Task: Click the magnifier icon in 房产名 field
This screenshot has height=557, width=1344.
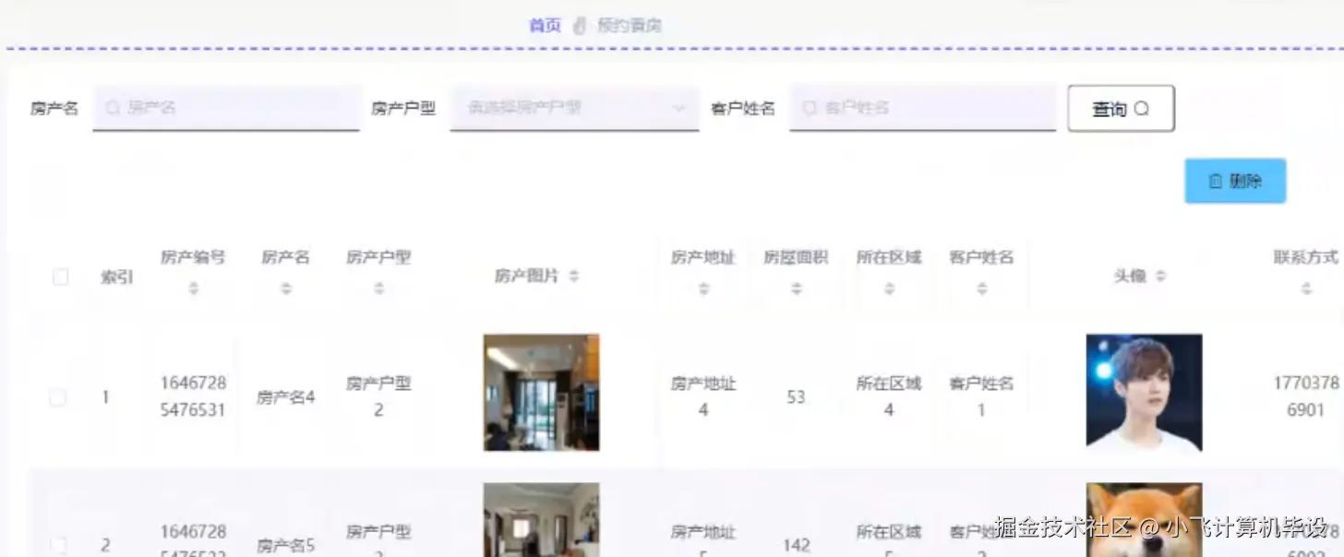Action: (x=113, y=108)
